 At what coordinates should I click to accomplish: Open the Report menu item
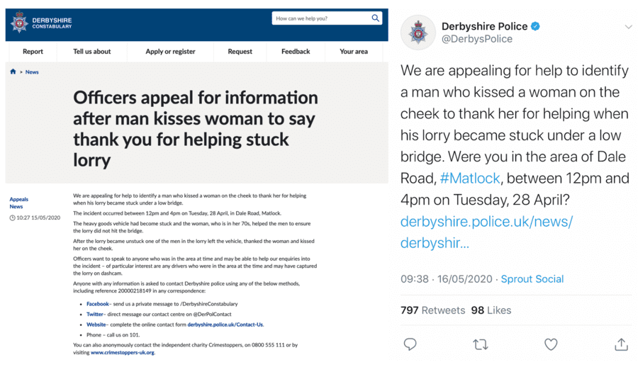click(33, 52)
